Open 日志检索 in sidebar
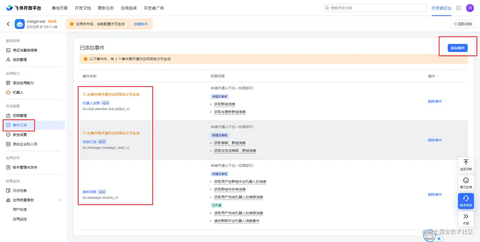480x242 pixels. [20, 190]
